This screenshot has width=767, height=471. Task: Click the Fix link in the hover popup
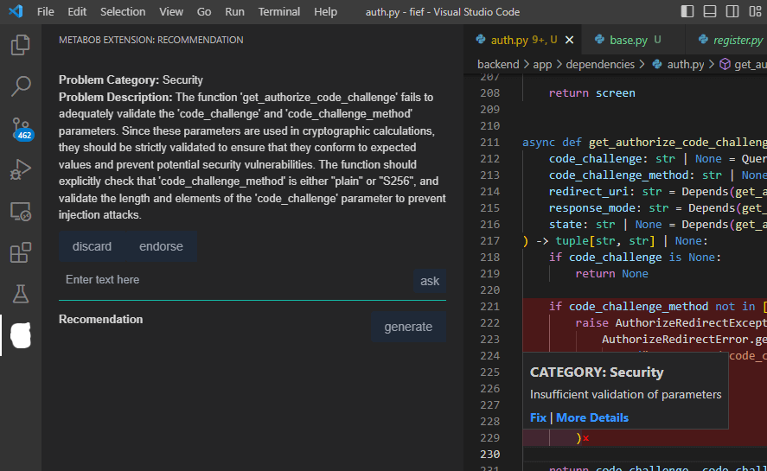coord(538,417)
